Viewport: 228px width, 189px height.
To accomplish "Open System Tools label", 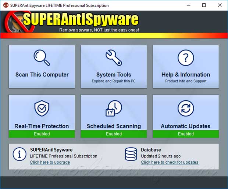I will click(114, 75).
